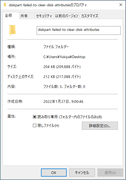
Task: Click the small folder icon in the title bar
Action: click(5, 5)
